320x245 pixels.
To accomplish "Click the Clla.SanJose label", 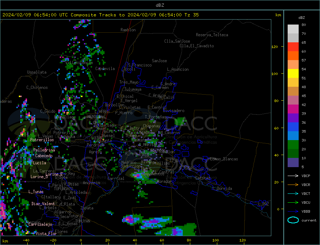I will 177,41.
